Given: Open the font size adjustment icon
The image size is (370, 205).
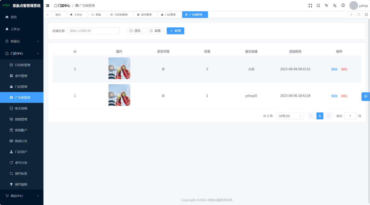Looking at the screenshot, I should 326,6.
